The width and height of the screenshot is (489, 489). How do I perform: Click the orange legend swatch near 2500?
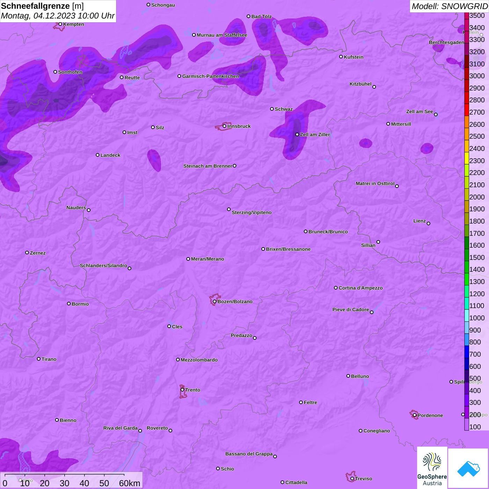pyautogui.click(x=467, y=134)
